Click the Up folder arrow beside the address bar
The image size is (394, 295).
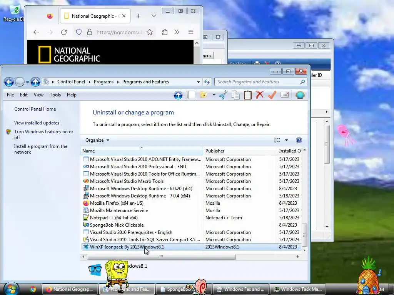tap(35, 82)
